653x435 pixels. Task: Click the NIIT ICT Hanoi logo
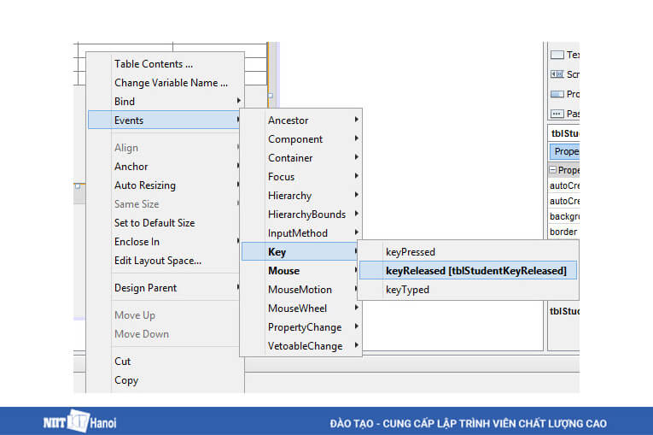pyautogui.click(x=79, y=421)
